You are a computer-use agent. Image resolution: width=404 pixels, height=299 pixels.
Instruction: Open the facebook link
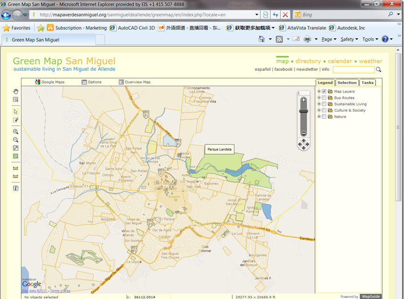coord(283,69)
